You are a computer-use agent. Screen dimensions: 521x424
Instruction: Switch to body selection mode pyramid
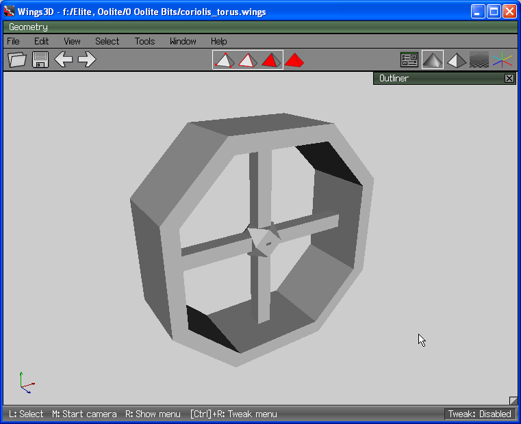294,60
